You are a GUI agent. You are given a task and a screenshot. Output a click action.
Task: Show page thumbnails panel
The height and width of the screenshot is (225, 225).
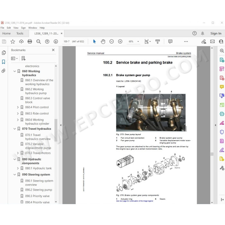click(x=4, y=53)
